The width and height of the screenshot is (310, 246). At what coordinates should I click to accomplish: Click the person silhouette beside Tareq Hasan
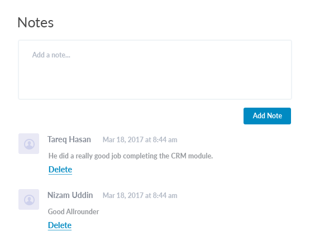(29, 144)
